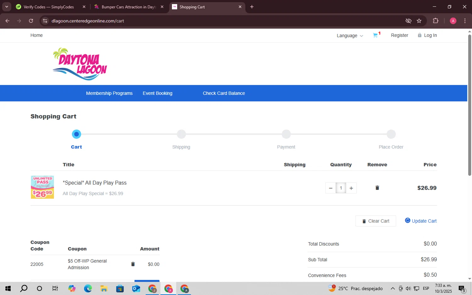
Task: Click Update Cart link
Action: tap(421, 221)
